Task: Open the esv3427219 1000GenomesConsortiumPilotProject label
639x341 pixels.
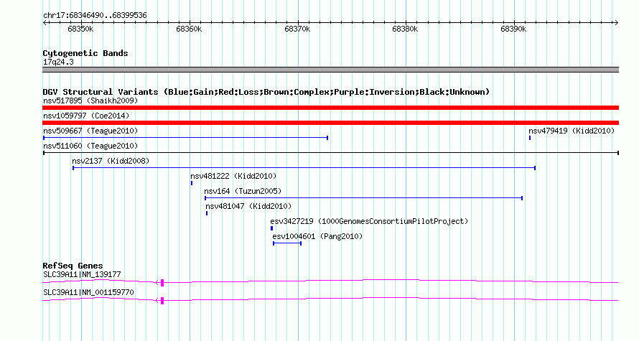Action: point(369,221)
